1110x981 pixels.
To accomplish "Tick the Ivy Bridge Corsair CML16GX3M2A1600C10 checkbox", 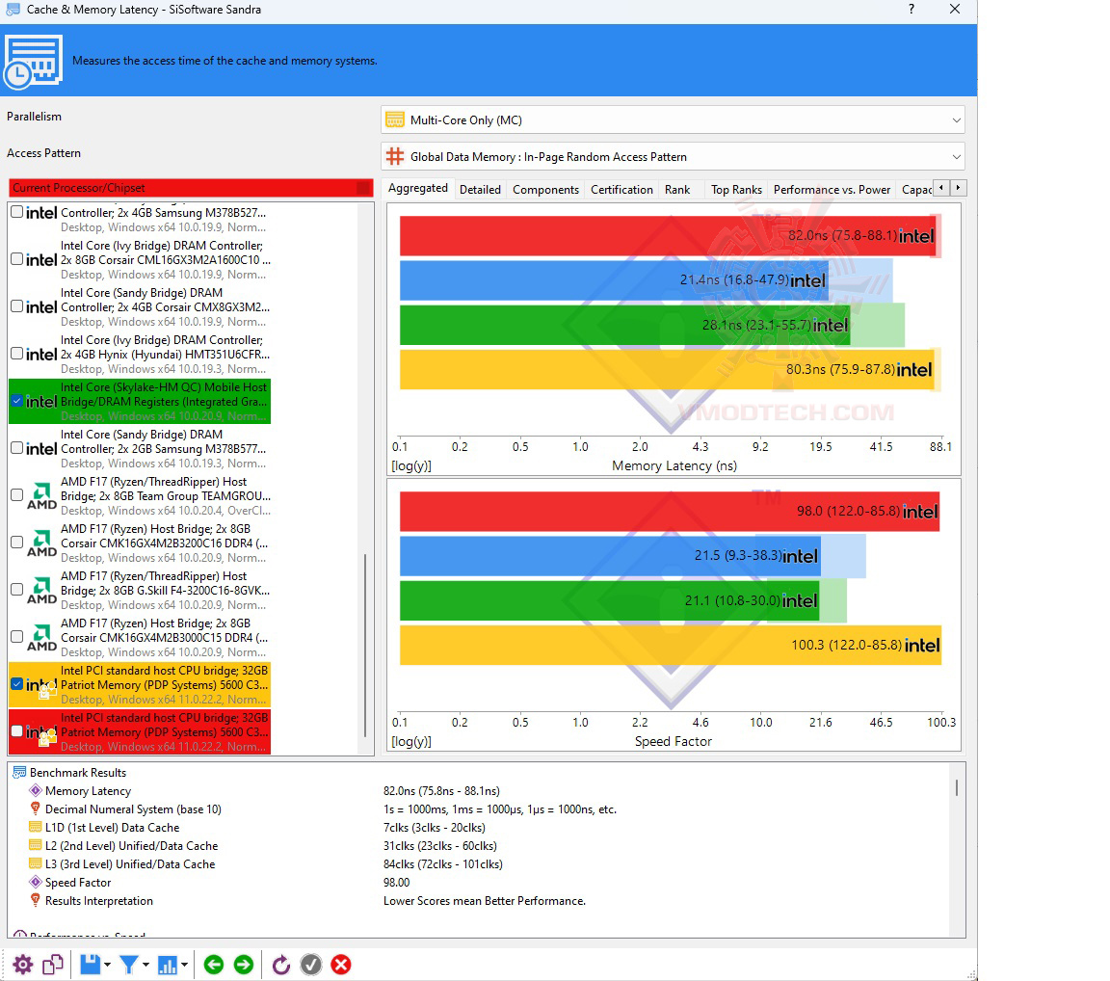I will pos(17,259).
